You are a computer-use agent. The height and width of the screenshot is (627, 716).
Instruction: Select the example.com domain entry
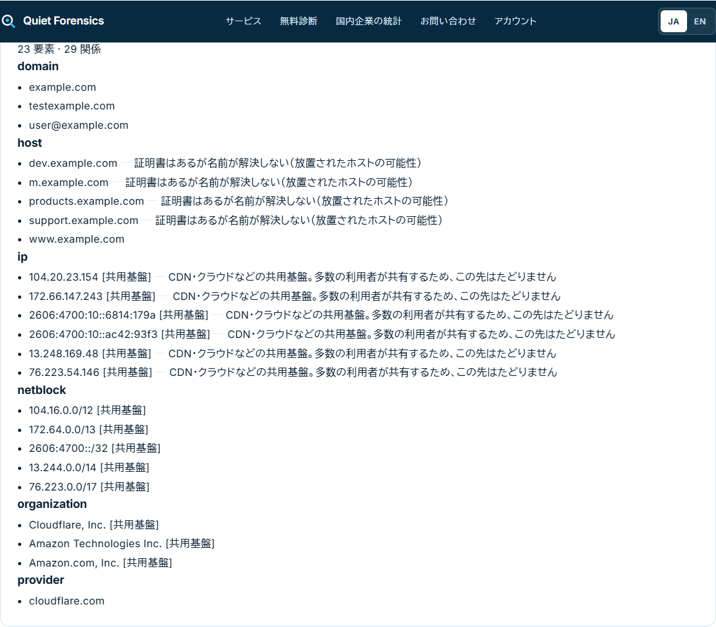coord(62,87)
